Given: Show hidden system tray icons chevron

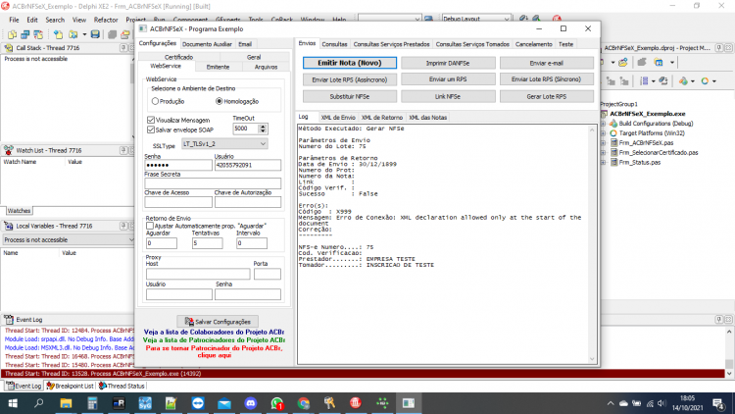Looking at the screenshot, I should click(611, 403).
